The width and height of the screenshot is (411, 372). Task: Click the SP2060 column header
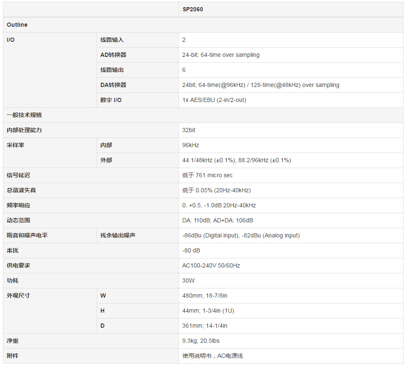pos(193,9)
